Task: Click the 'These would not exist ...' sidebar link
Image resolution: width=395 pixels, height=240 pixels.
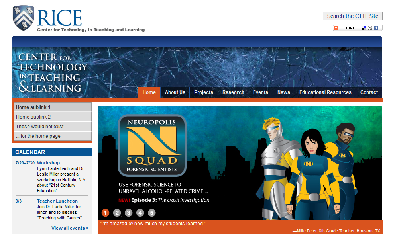Action: pyautogui.click(x=52, y=127)
